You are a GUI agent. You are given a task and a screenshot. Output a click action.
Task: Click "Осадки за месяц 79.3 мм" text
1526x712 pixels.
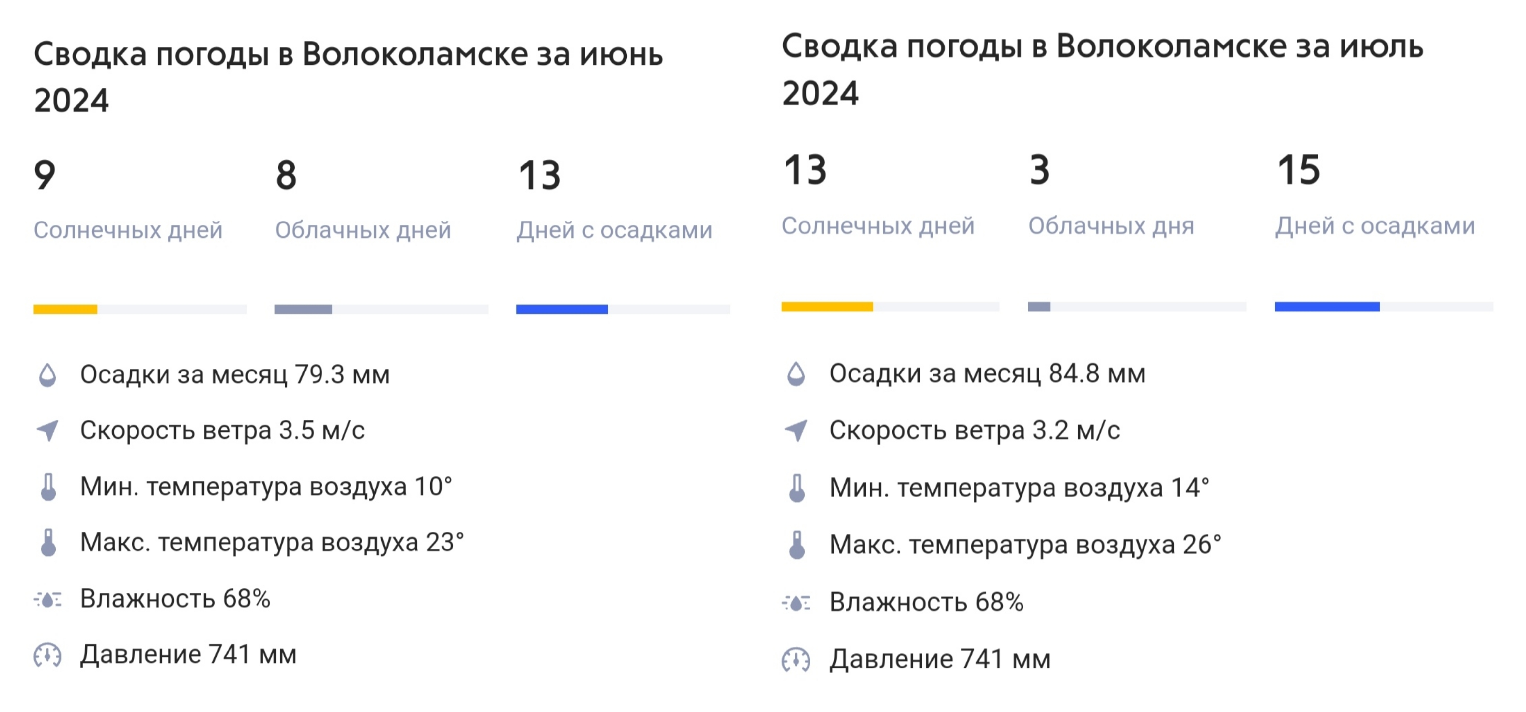point(235,375)
